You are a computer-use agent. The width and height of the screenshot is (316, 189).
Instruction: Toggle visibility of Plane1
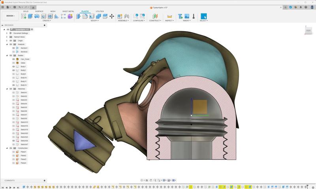13,152
